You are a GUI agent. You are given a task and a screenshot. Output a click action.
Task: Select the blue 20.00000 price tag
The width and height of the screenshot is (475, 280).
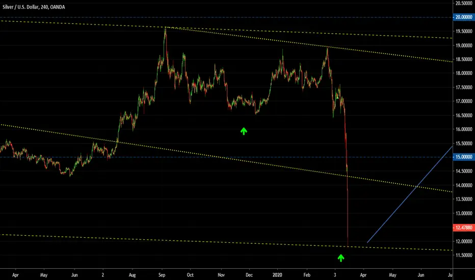(464, 17)
